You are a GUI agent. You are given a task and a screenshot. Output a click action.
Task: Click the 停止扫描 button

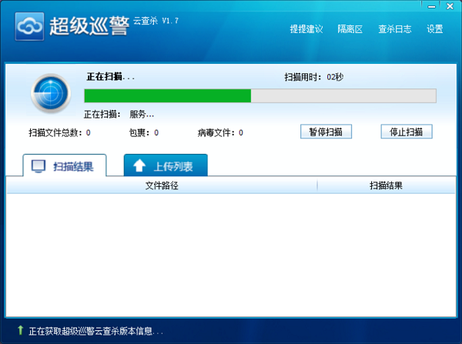(x=407, y=132)
